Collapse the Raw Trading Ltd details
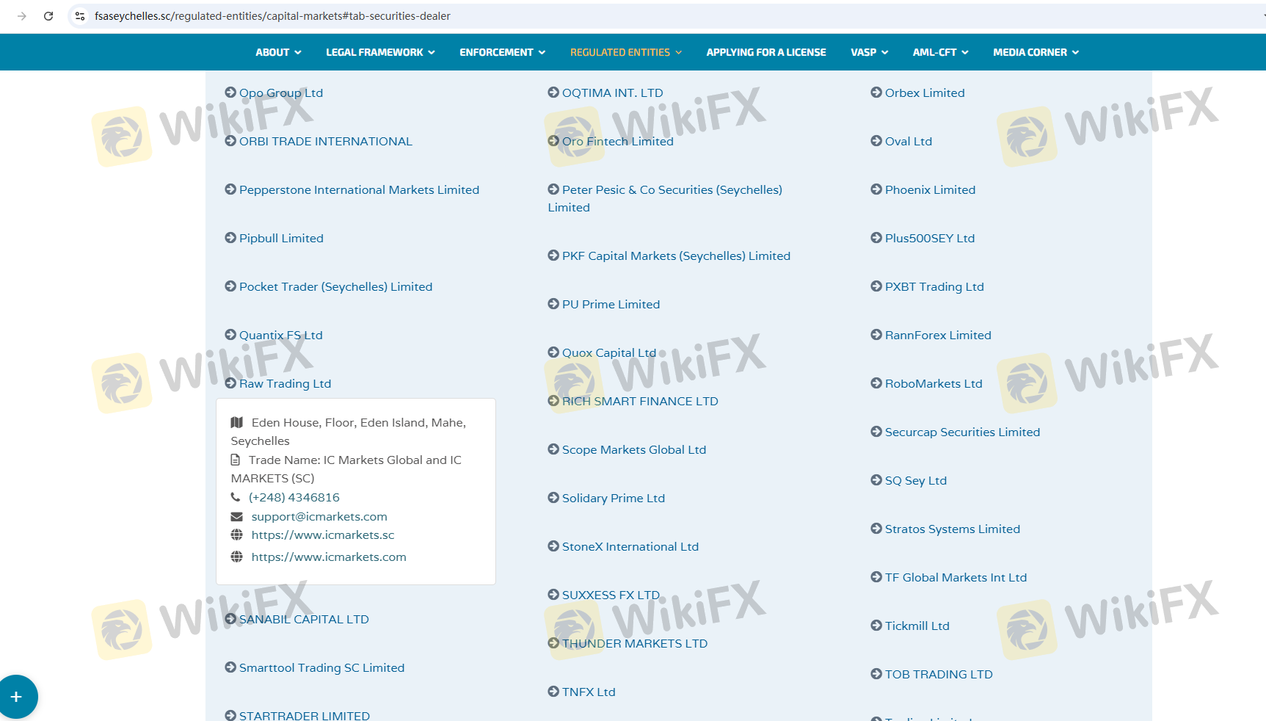 point(285,383)
